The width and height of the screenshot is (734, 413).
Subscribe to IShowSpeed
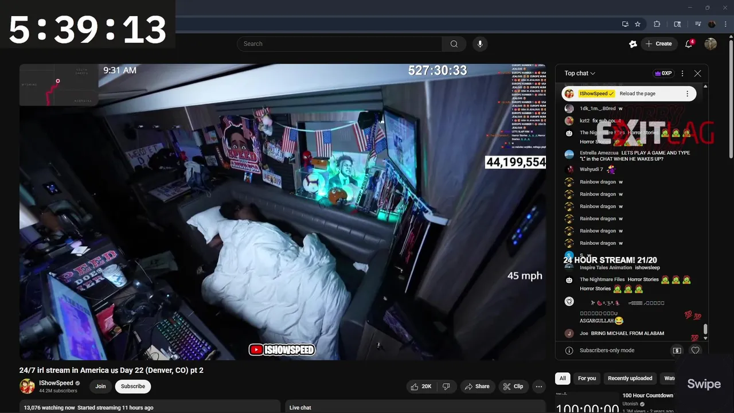click(132, 387)
